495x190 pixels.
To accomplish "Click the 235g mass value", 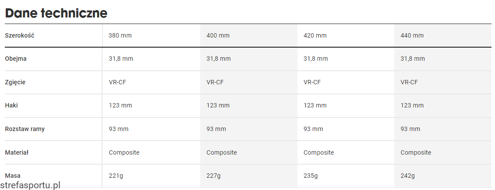I will coord(311,176).
